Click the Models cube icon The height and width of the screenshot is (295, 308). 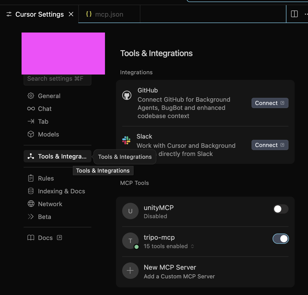pyautogui.click(x=31, y=134)
